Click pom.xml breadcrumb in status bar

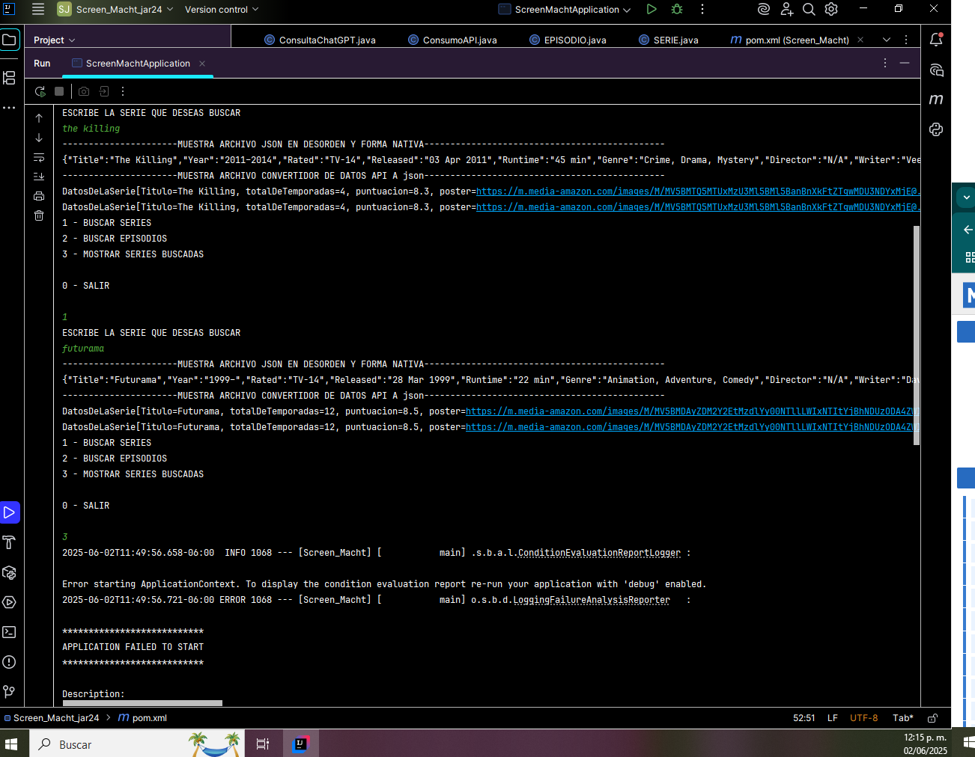[143, 718]
